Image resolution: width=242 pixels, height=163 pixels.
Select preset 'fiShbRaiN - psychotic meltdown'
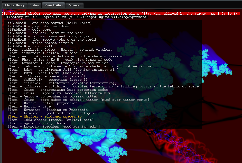[x=38, y=26]
